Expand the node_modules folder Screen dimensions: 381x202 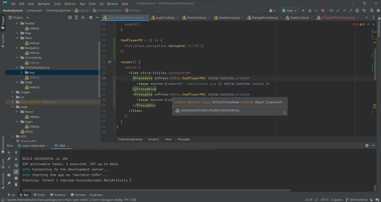click(x=13, y=102)
